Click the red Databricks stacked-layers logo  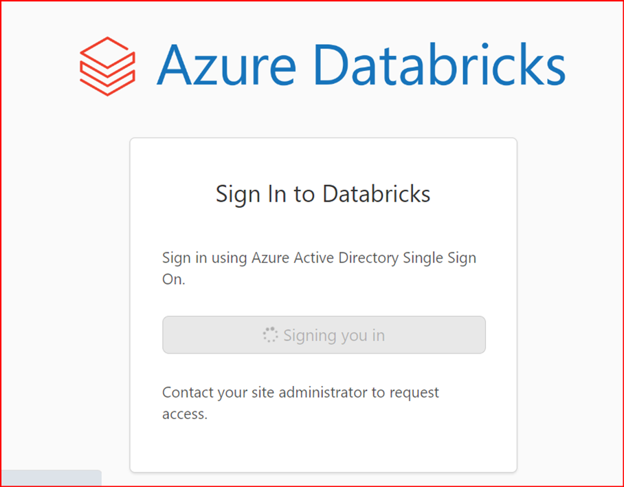(107, 66)
